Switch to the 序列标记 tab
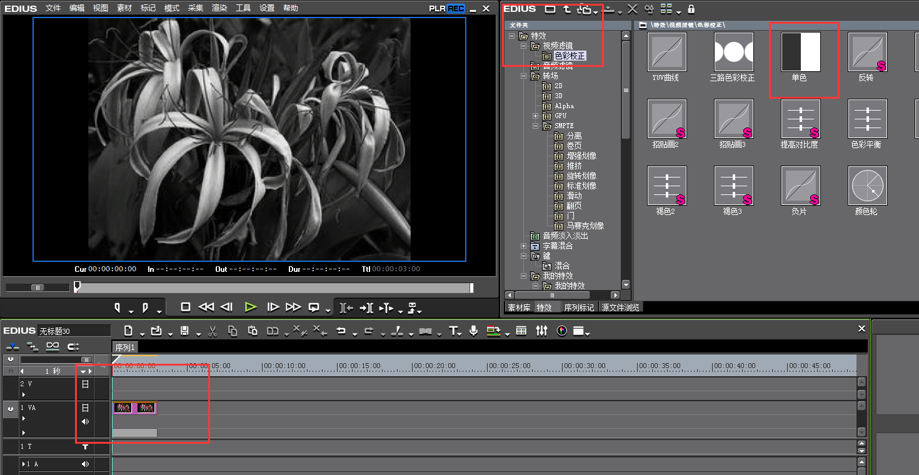The height and width of the screenshot is (475, 919). [x=580, y=307]
